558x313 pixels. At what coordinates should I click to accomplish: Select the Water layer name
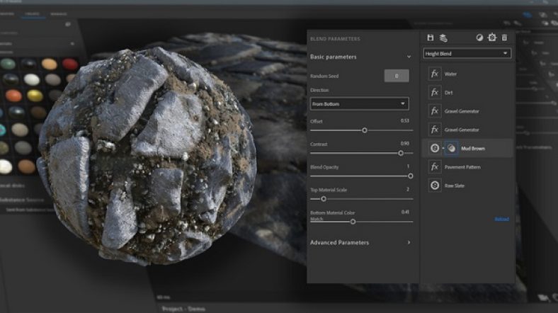[450, 74]
